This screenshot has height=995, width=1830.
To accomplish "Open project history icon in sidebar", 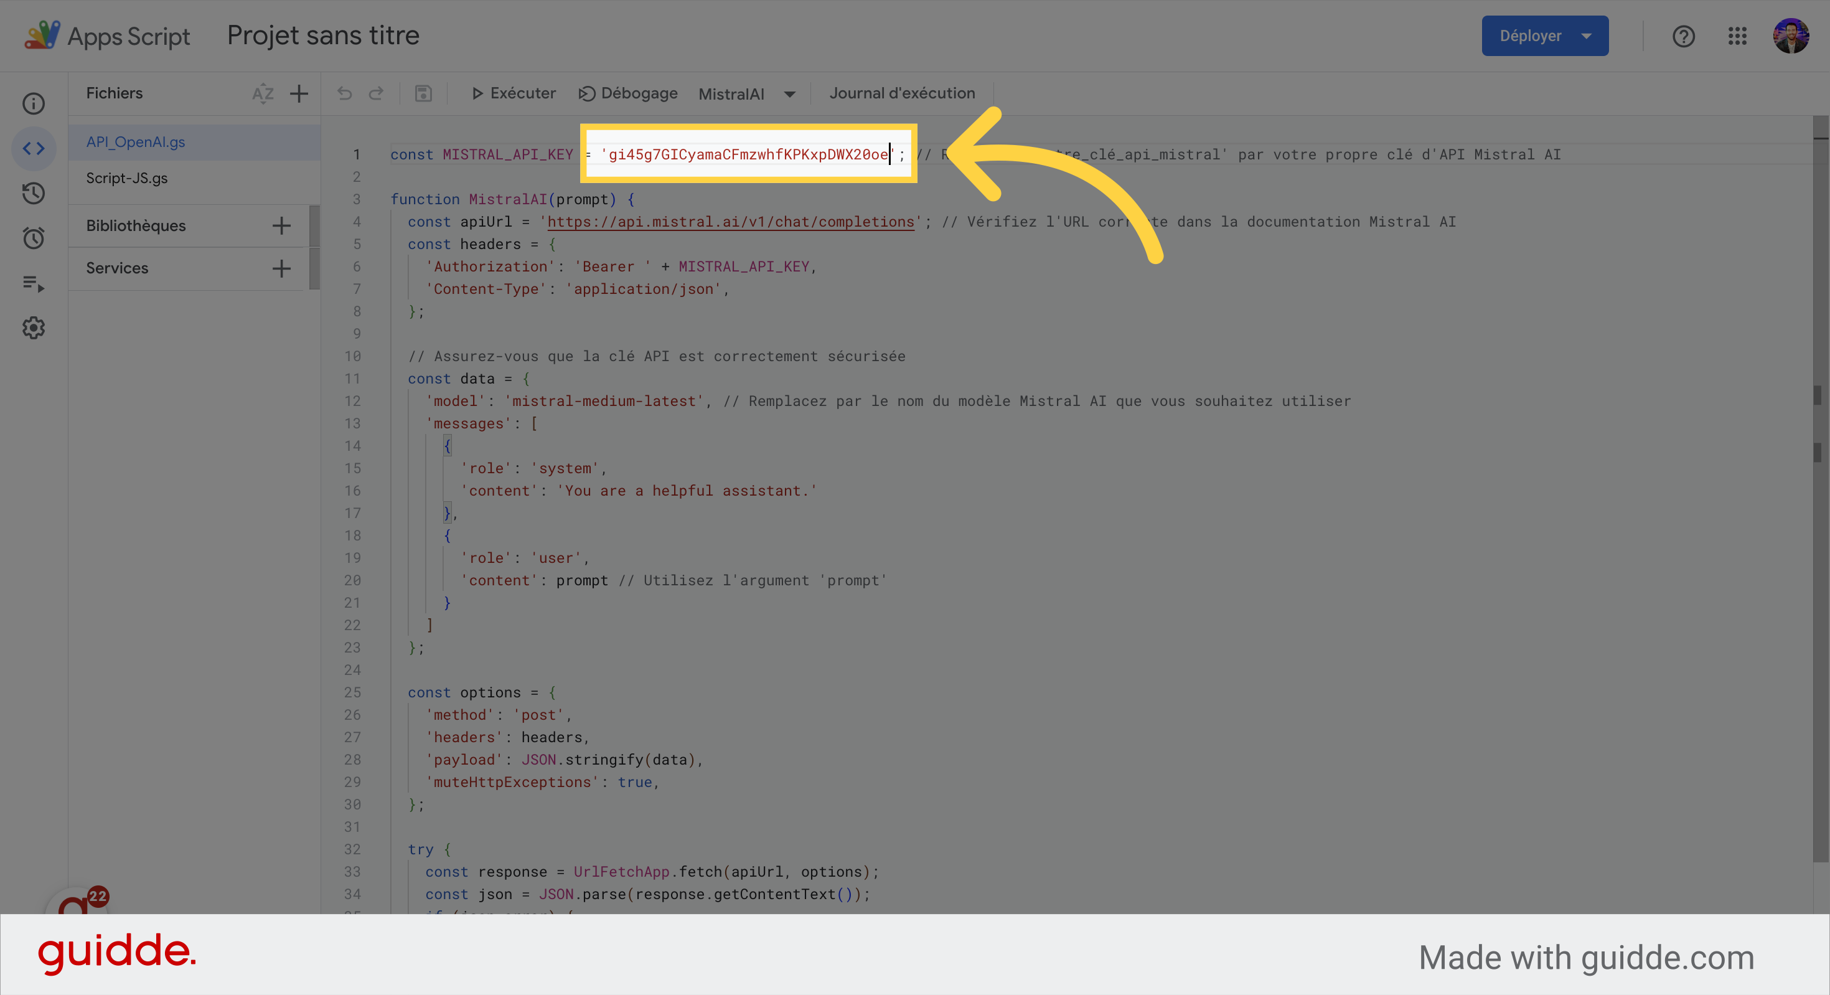I will (x=34, y=193).
